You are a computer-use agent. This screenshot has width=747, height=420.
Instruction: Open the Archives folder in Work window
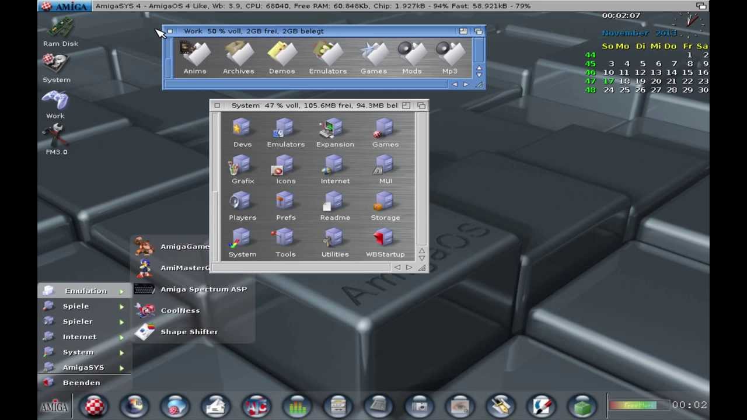(239, 58)
